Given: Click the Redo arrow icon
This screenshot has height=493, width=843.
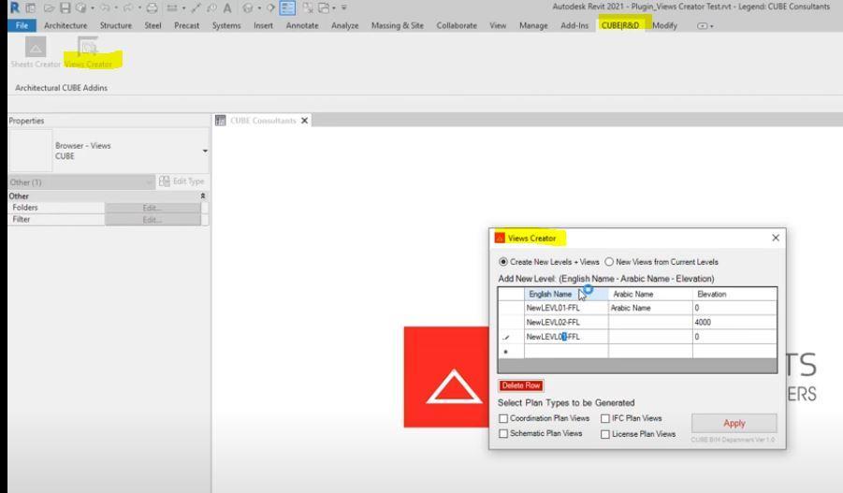Looking at the screenshot, I should point(128,8).
